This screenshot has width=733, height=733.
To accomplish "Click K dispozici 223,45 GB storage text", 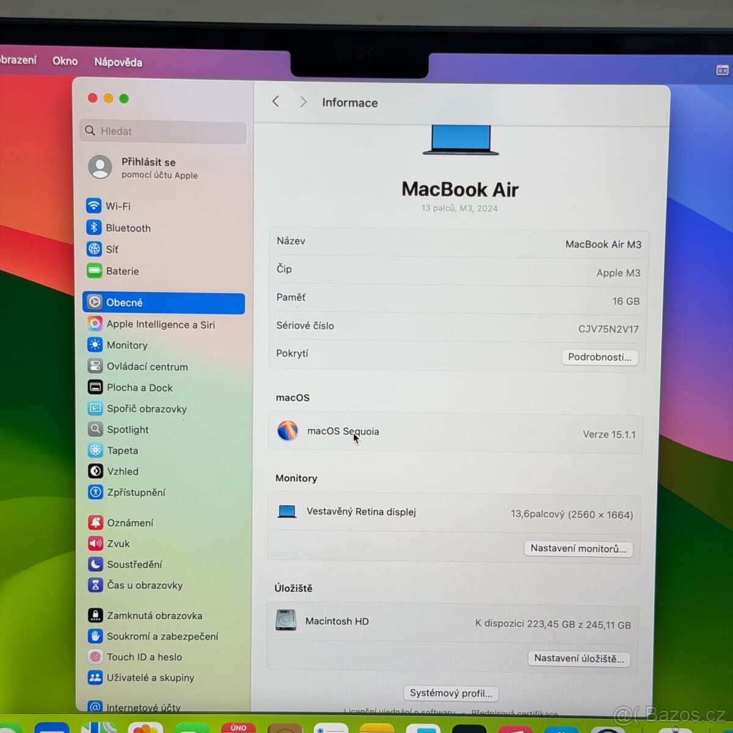I will click(x=553, y=624).
